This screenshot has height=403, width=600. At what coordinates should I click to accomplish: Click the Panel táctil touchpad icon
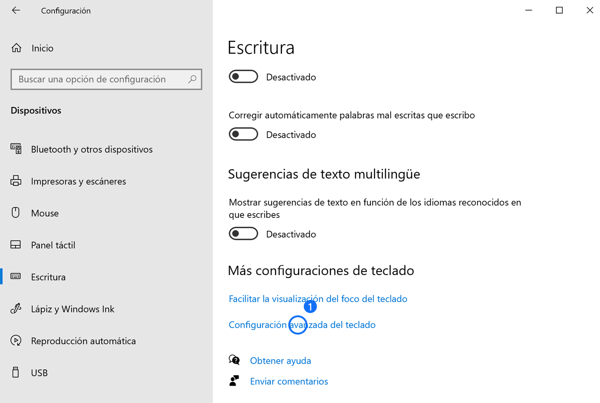16,245
